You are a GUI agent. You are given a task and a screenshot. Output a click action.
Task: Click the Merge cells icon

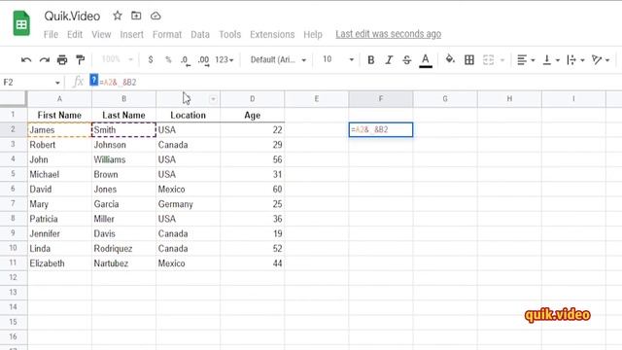point(488,60)
